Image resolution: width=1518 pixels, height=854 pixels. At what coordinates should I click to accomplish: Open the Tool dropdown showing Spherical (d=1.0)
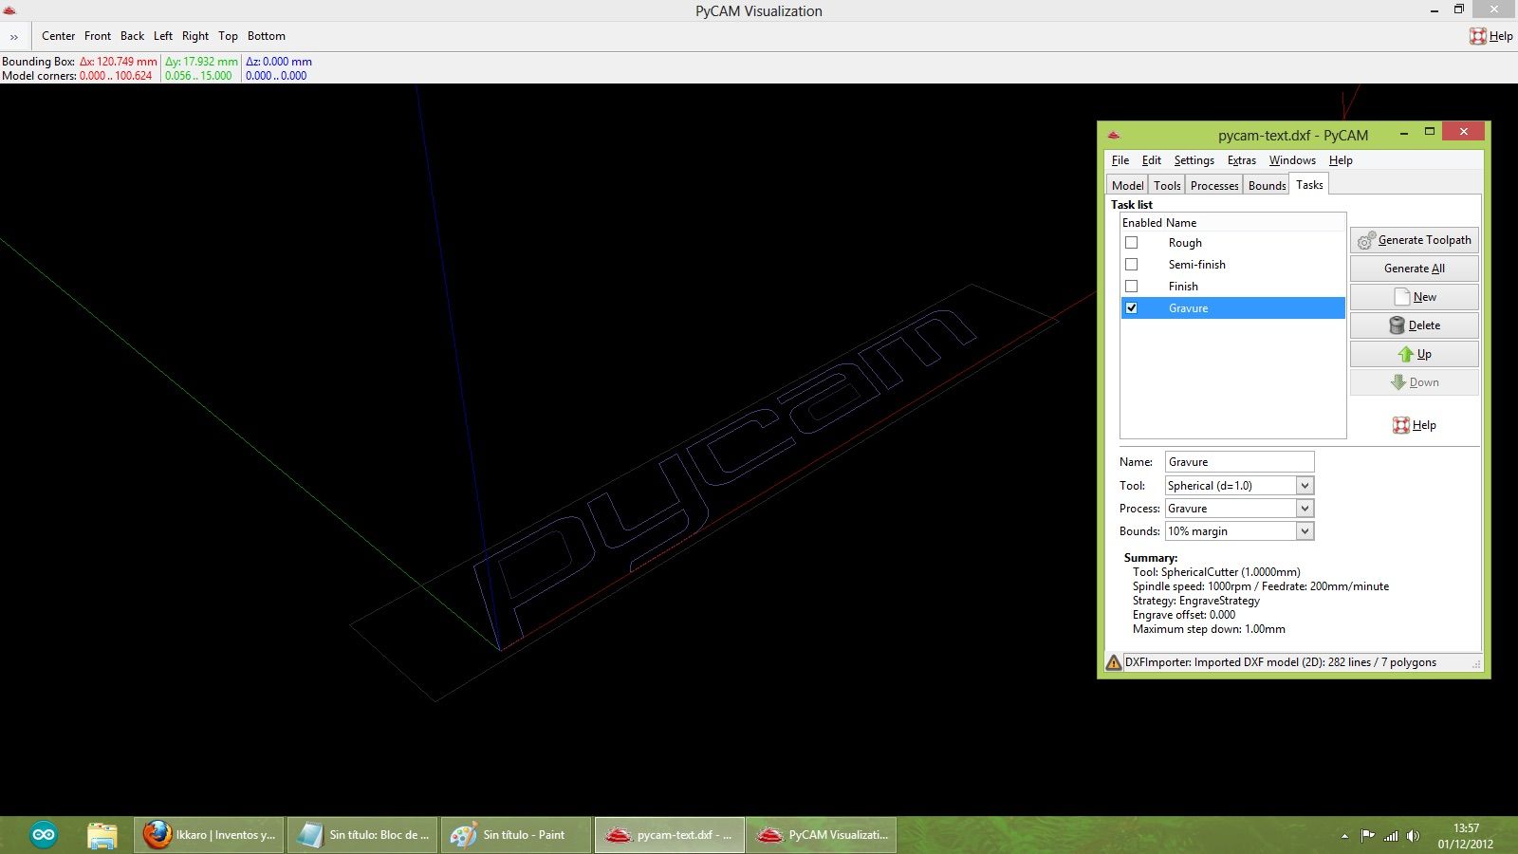point(1306,485)
